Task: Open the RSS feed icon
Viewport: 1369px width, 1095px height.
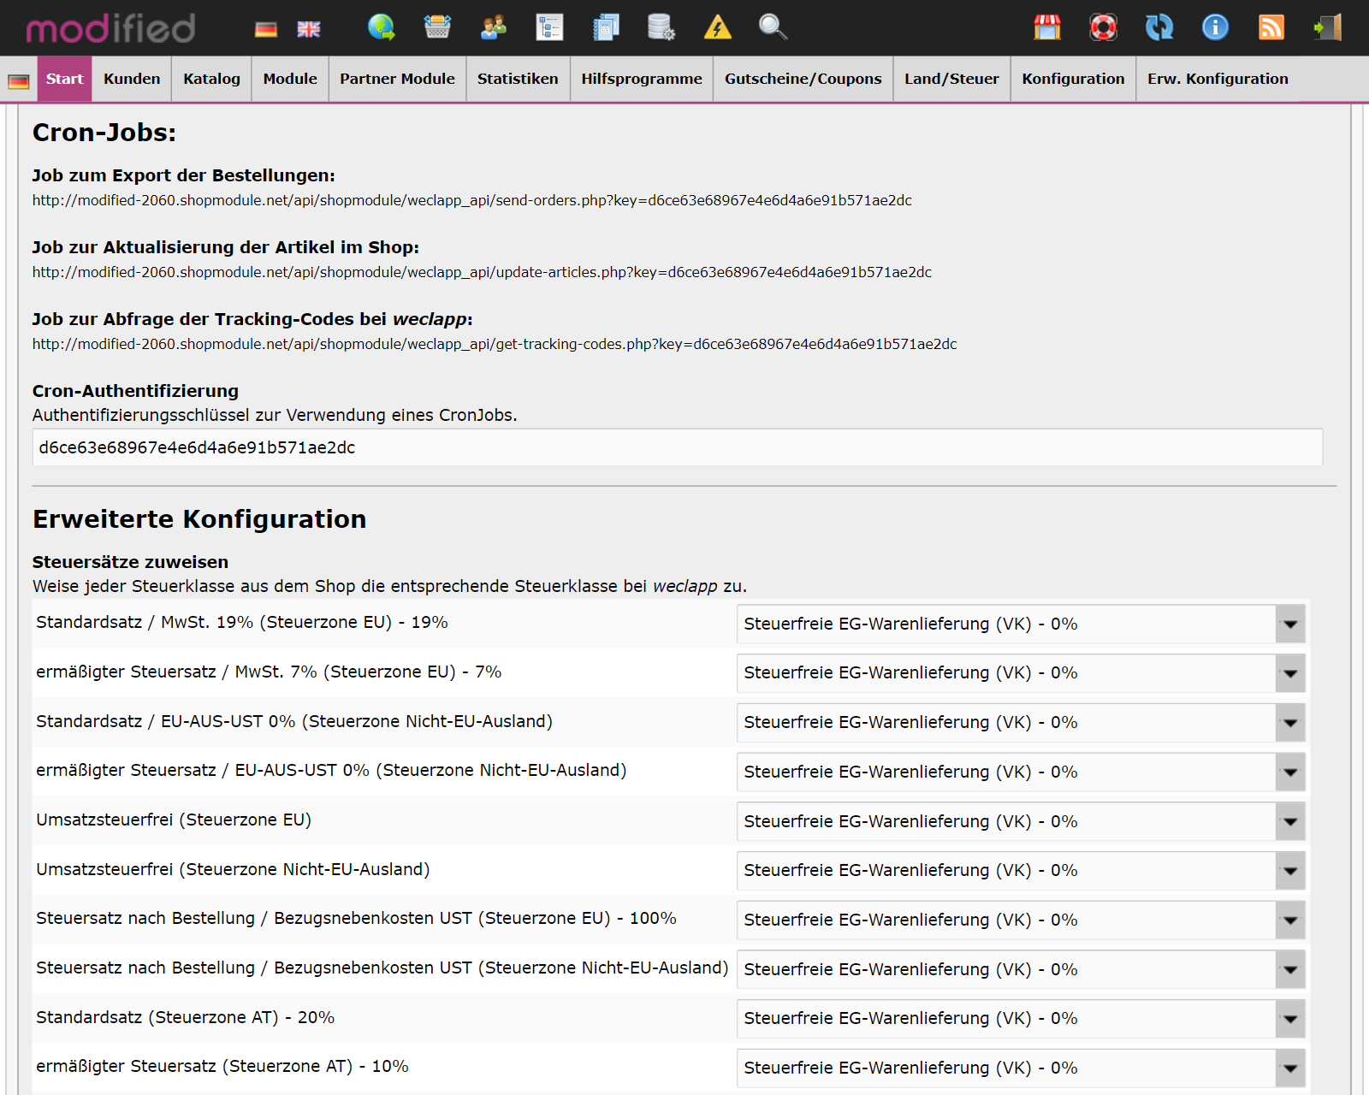Action: 1271,27
